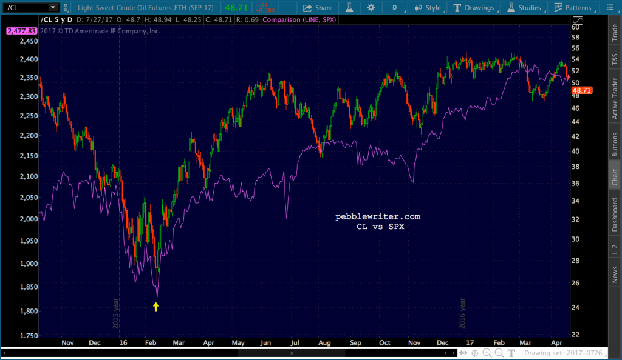Click the /CL 5 y D chart label

click(56, 19)
